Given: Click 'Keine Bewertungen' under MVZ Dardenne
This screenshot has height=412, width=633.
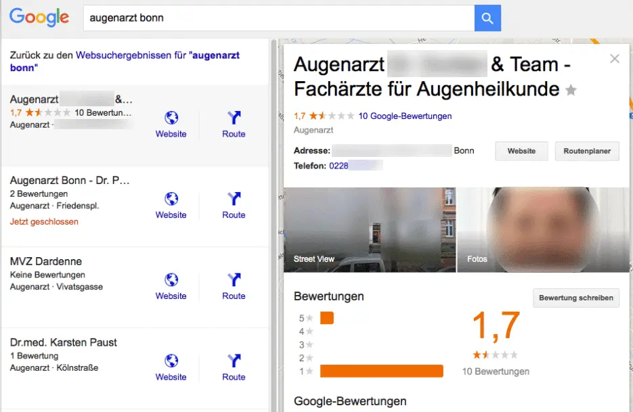Looking at the screenshot, I should (47, 275).
